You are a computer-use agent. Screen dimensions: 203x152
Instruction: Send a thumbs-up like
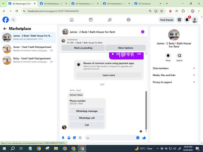coord(144,138)
